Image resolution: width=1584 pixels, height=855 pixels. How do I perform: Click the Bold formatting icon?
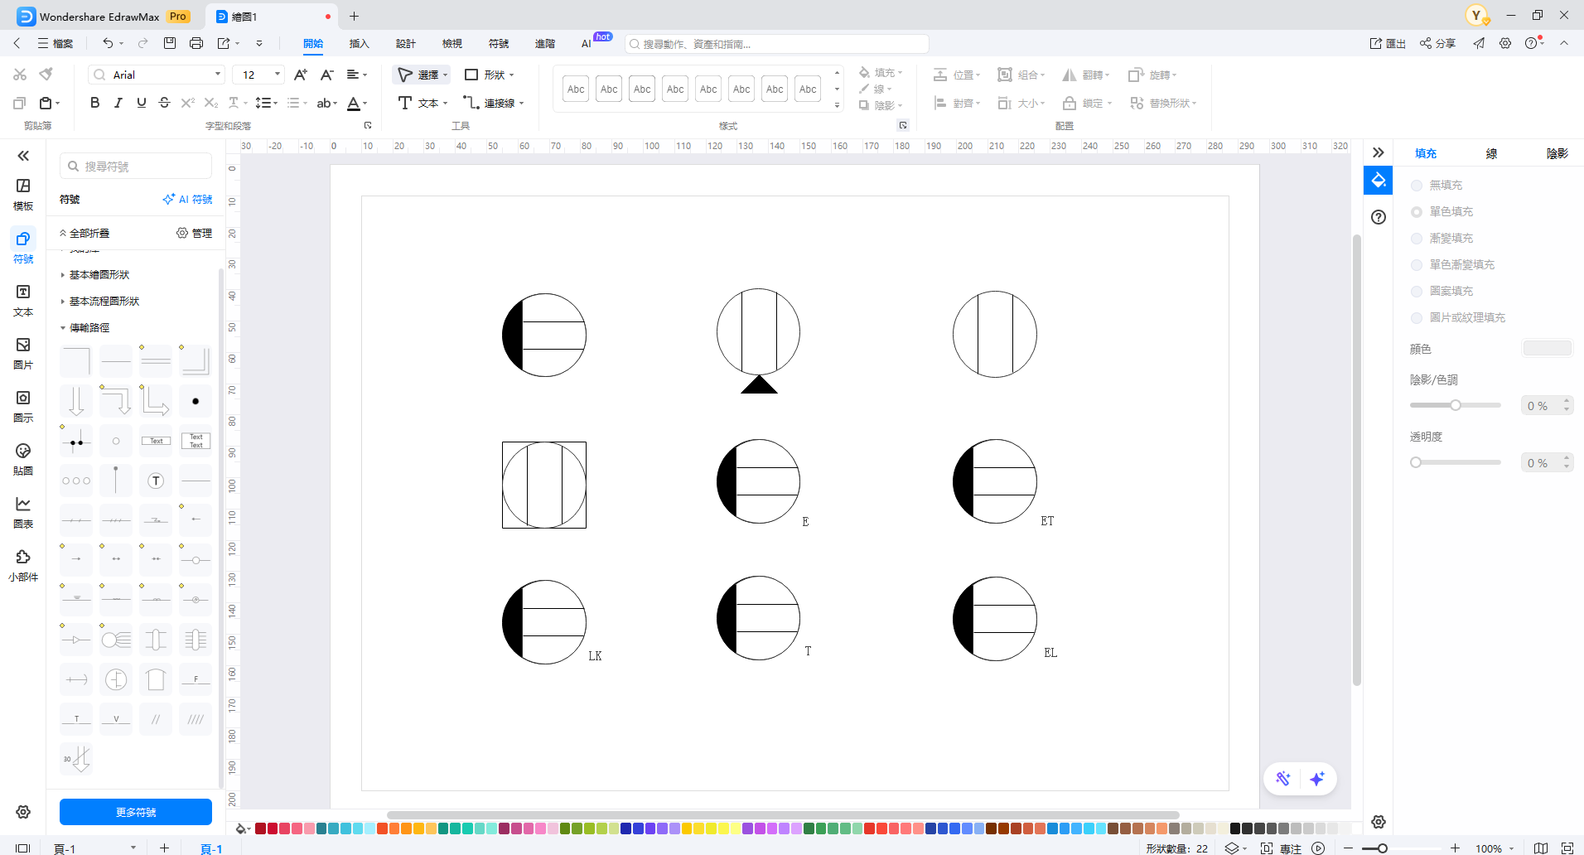[x=95, y=103]
